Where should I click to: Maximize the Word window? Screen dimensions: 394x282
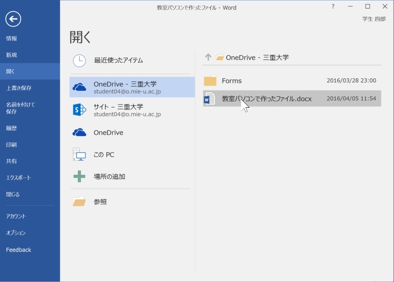point(367,7)
